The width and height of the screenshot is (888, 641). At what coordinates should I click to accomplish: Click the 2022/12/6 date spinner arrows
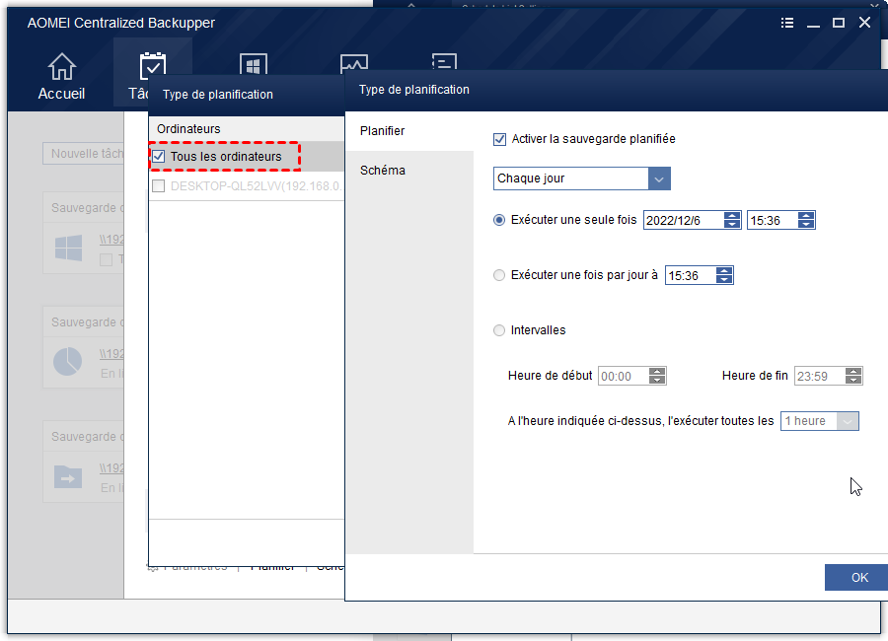pos(732,220)
